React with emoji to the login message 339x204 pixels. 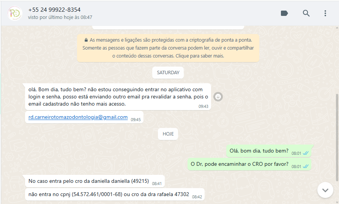pyautogui.click(x=218, y=97)
